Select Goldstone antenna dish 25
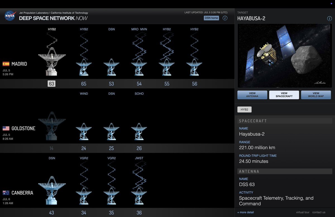 (111, 132)
